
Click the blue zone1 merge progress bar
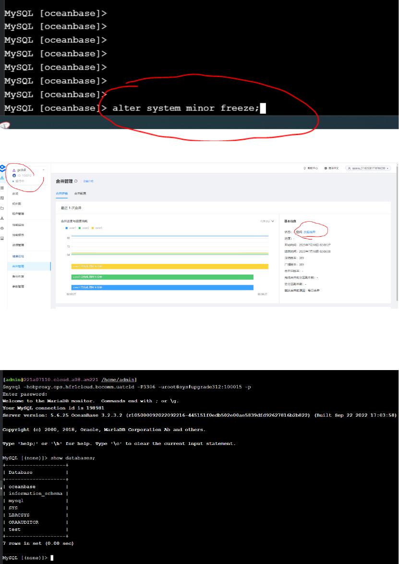click(162, 288)
